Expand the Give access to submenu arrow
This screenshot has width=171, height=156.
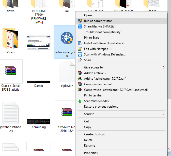click(163, 67)
